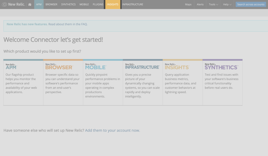
Task: Select the New Relic Synthetics product logo
Action: pos(221,67)
